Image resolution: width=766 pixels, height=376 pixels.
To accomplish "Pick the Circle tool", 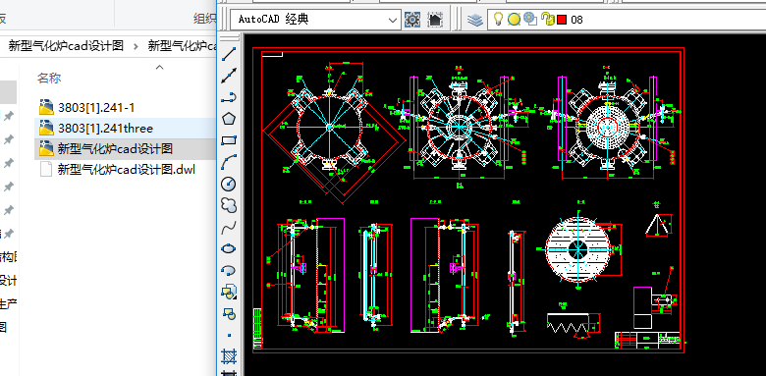I will (229, 185).
